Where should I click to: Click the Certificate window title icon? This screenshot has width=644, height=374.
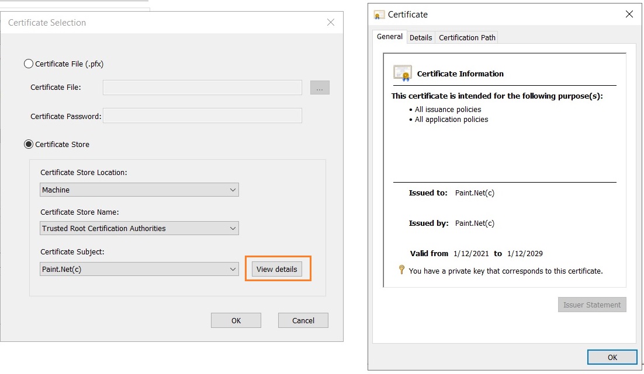pos(379,15)
